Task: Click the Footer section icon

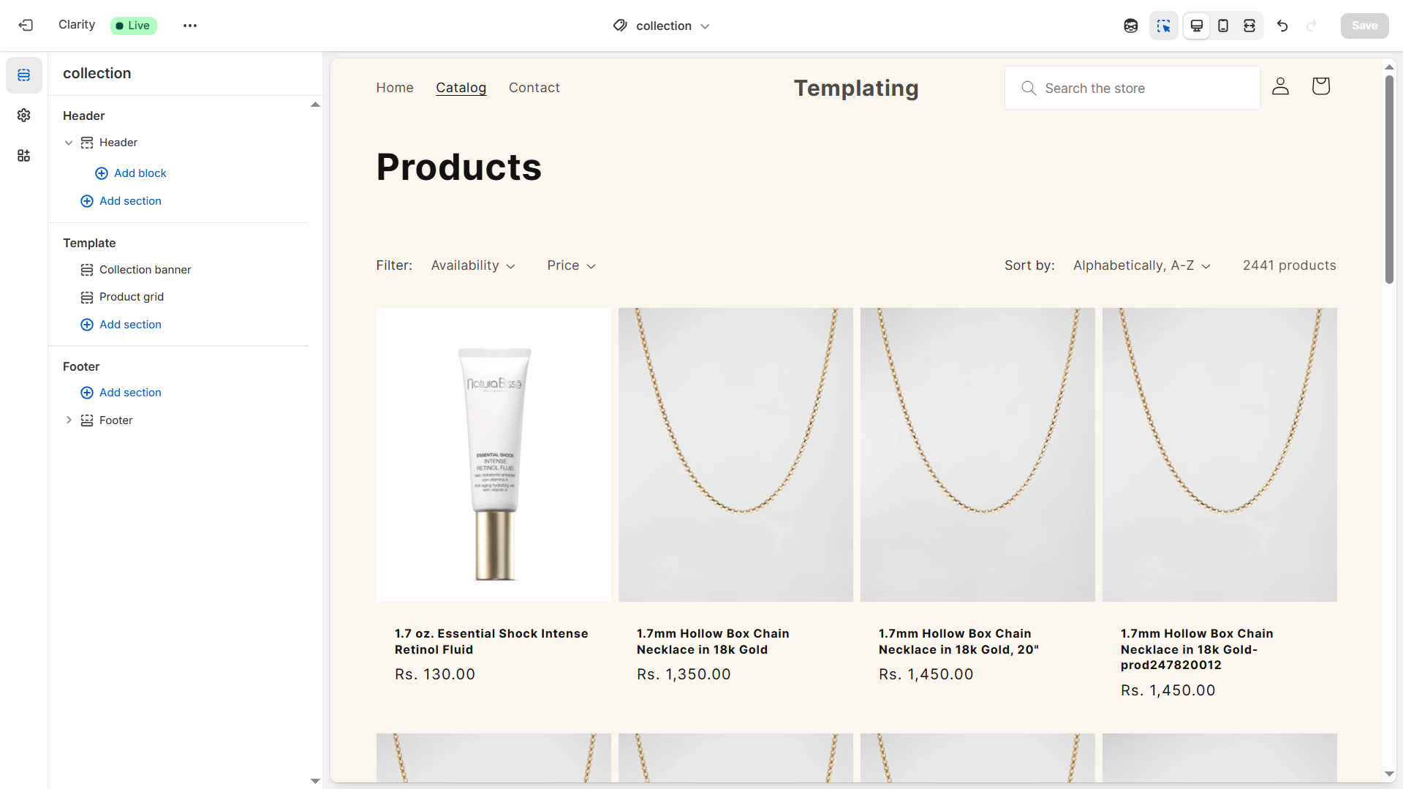Action: point(87,420)
